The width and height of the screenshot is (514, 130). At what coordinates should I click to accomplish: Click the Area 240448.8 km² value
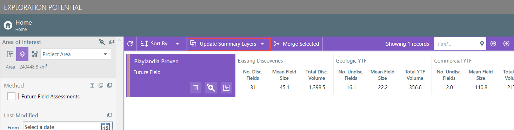33,67
